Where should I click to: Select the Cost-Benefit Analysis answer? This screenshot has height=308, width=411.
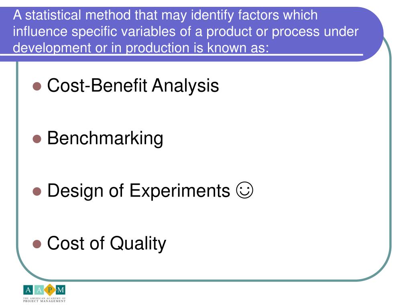133,86
